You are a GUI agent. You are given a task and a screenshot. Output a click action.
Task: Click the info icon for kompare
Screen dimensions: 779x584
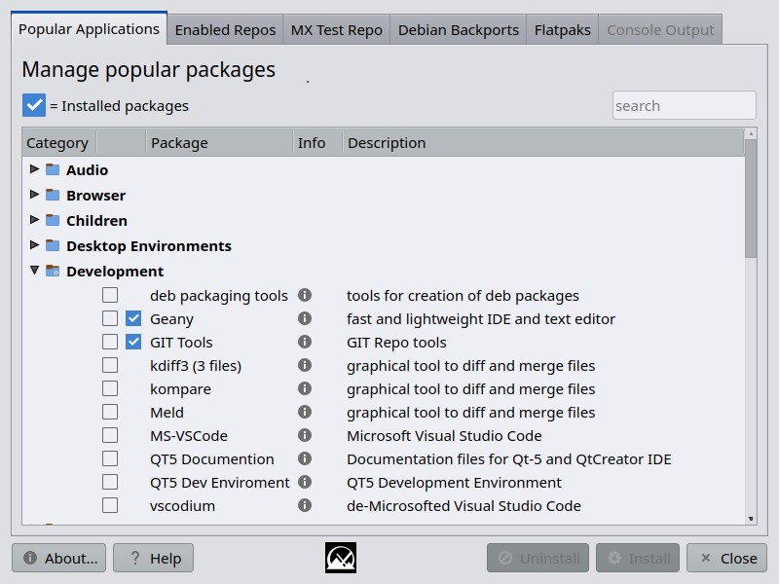305,388
